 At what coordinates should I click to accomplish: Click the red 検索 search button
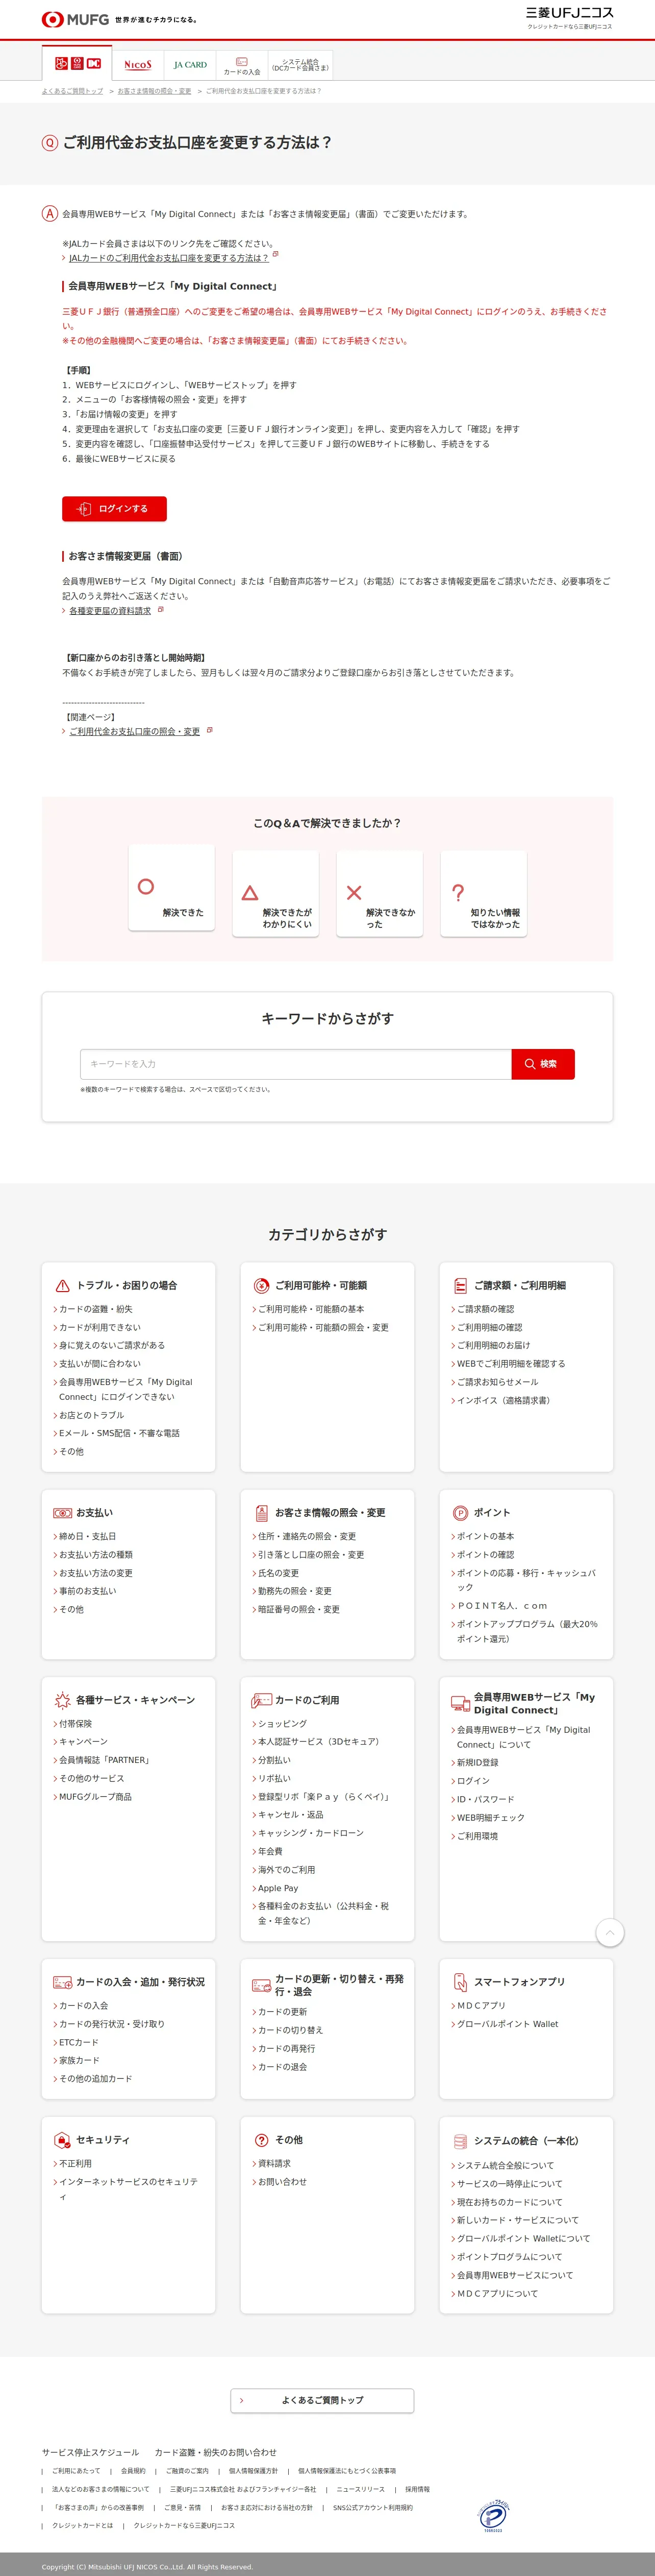[x=543, y=1064]
